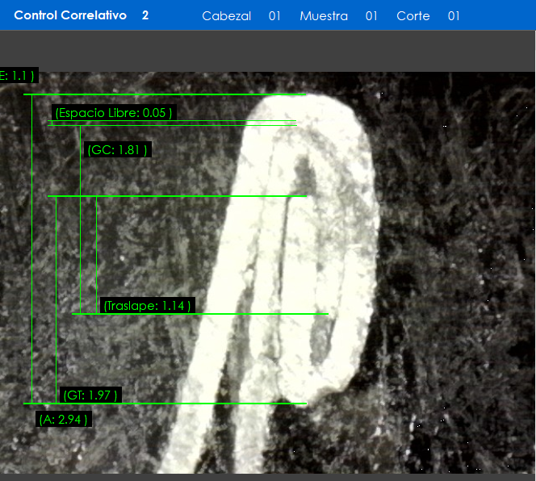Click the Corte header label
Viewport: 536px width, 481px height.
(413, 16)
